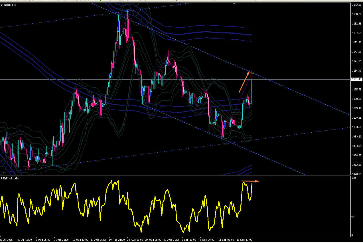
Task: Click price axis label 1083.30
Action: click(357, 165)
